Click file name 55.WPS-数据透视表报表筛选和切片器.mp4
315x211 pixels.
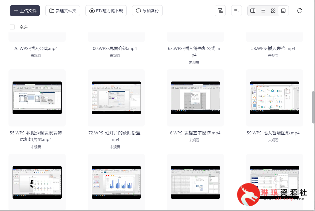point(36,136)
